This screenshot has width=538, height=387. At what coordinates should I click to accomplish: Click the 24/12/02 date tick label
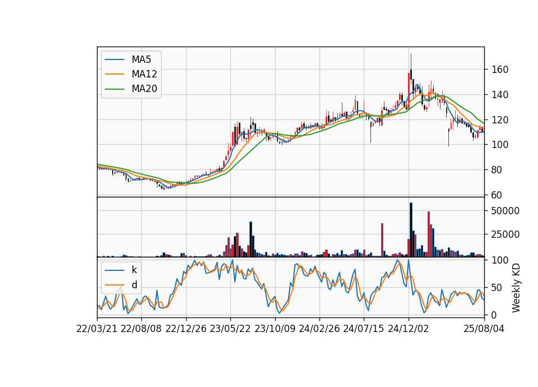pyautogui.click(x=409, y=329)
